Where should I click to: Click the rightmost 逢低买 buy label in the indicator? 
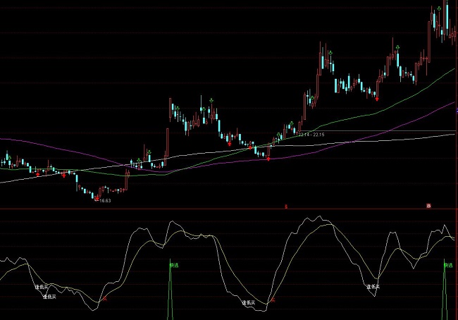pos(373,287)
